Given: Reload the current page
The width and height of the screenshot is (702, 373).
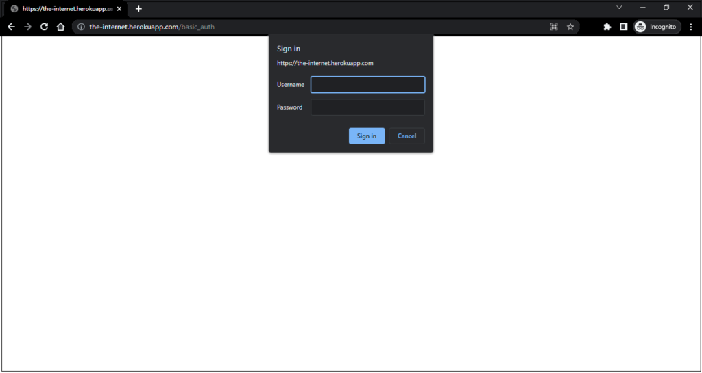Looking at the screenshot, I should click(x=44, y=27).
